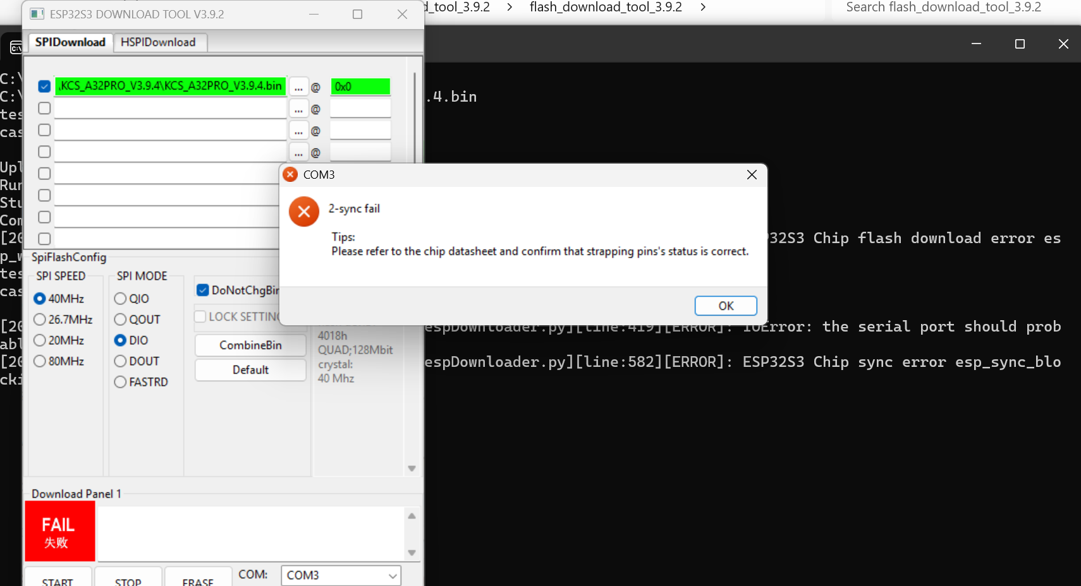Minimize the ESP32S3 Download Tool window

pos(314,14)
